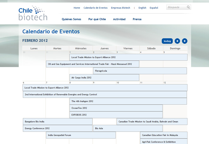Click the Sábado column header
Screen dimensions: 209x144
click(x=151, y=48)
